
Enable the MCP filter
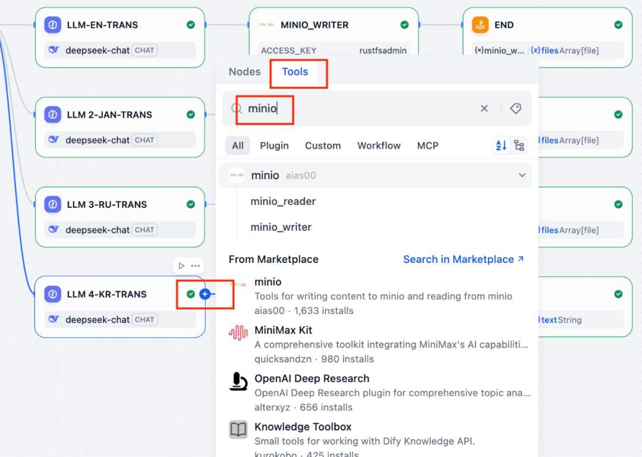(427, 145)
